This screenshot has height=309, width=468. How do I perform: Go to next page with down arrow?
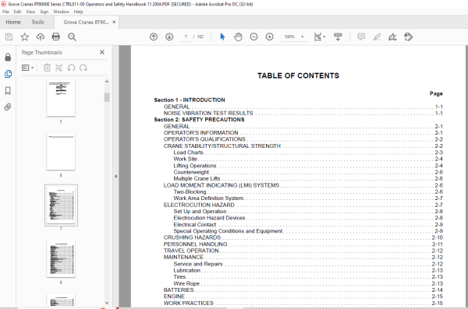169,37
